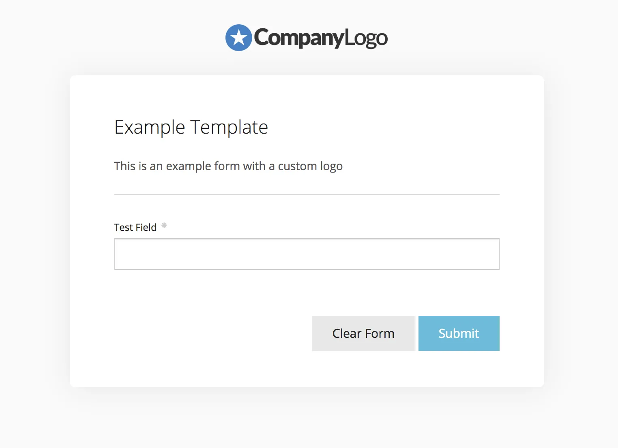Select the Test Field label text
Viewport: 618px width, 448px height.
coord(135,227)
